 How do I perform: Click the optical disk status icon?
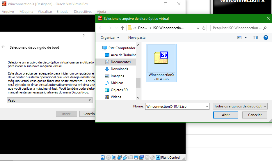click(108, 157)
